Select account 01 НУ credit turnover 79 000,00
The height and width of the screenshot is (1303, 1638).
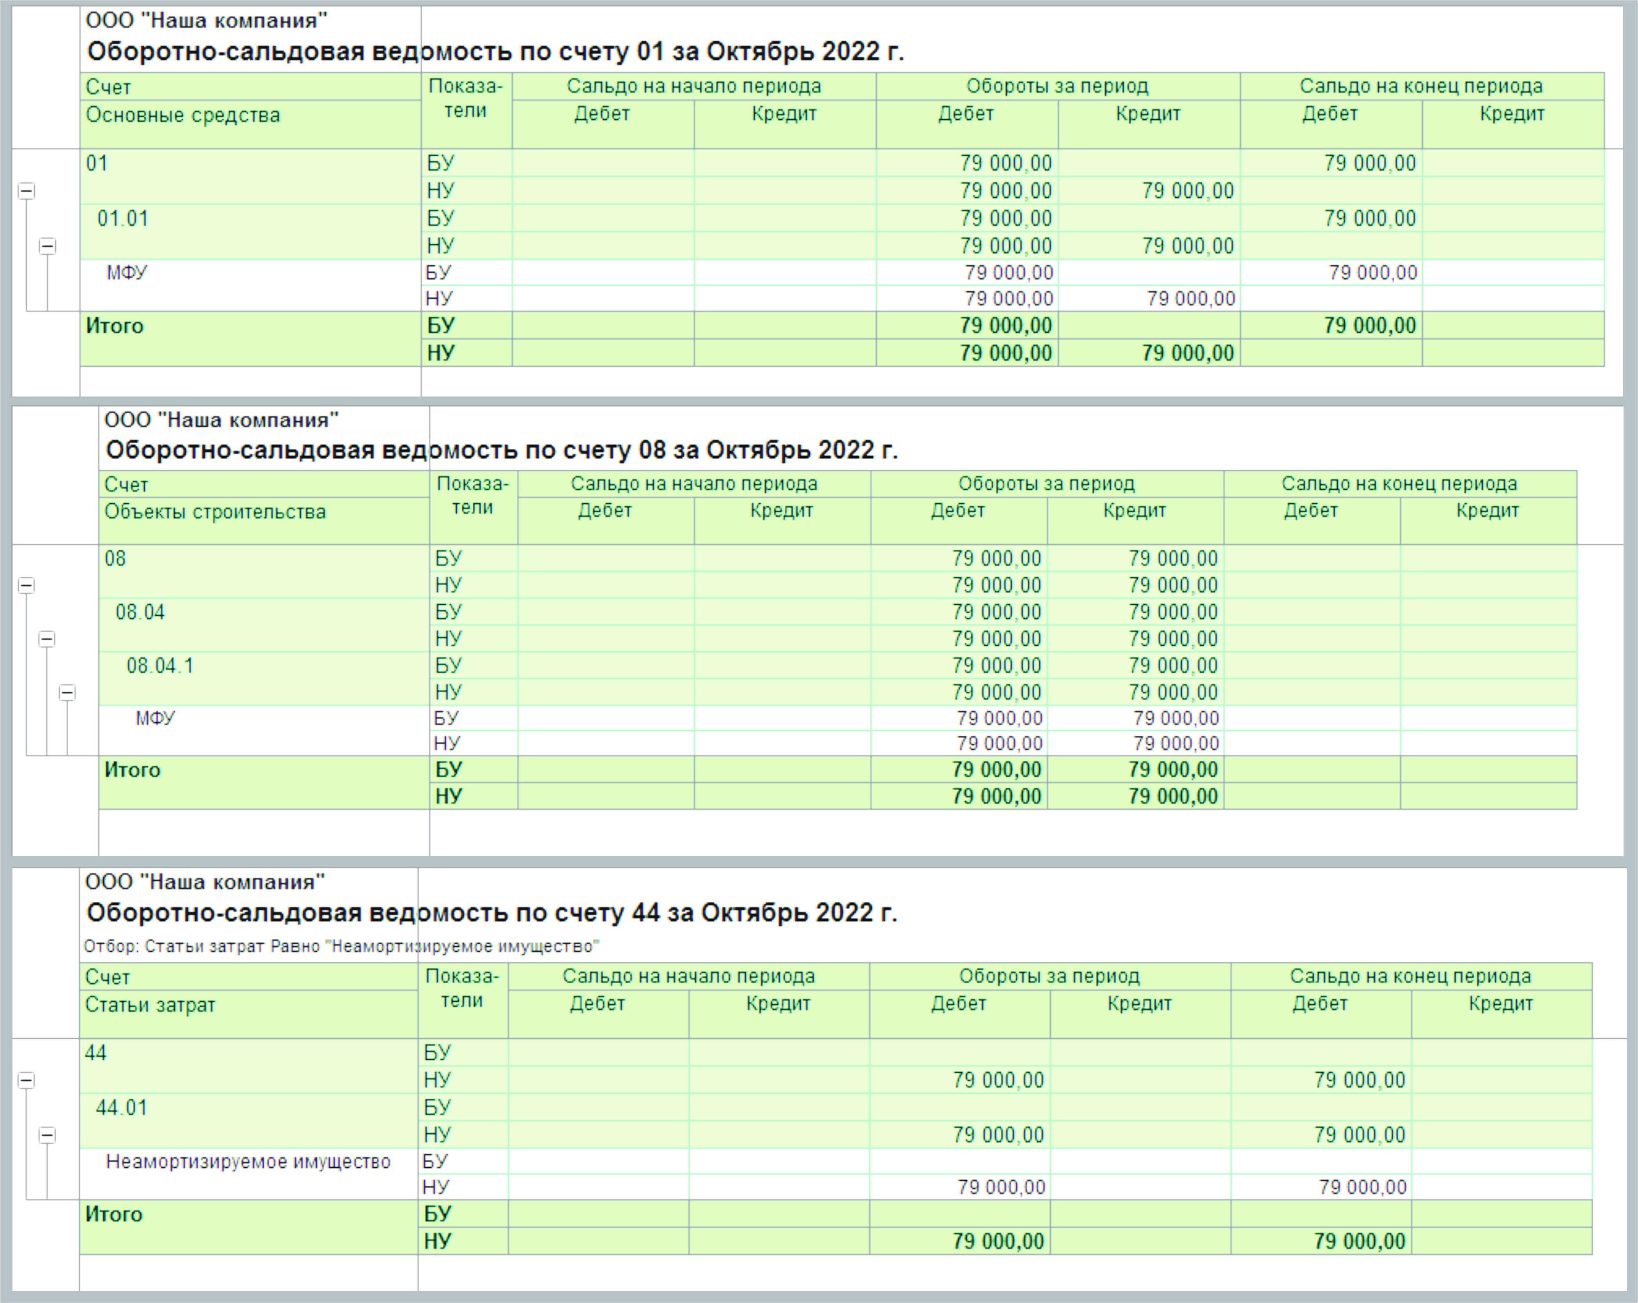tap(1149, 191)
